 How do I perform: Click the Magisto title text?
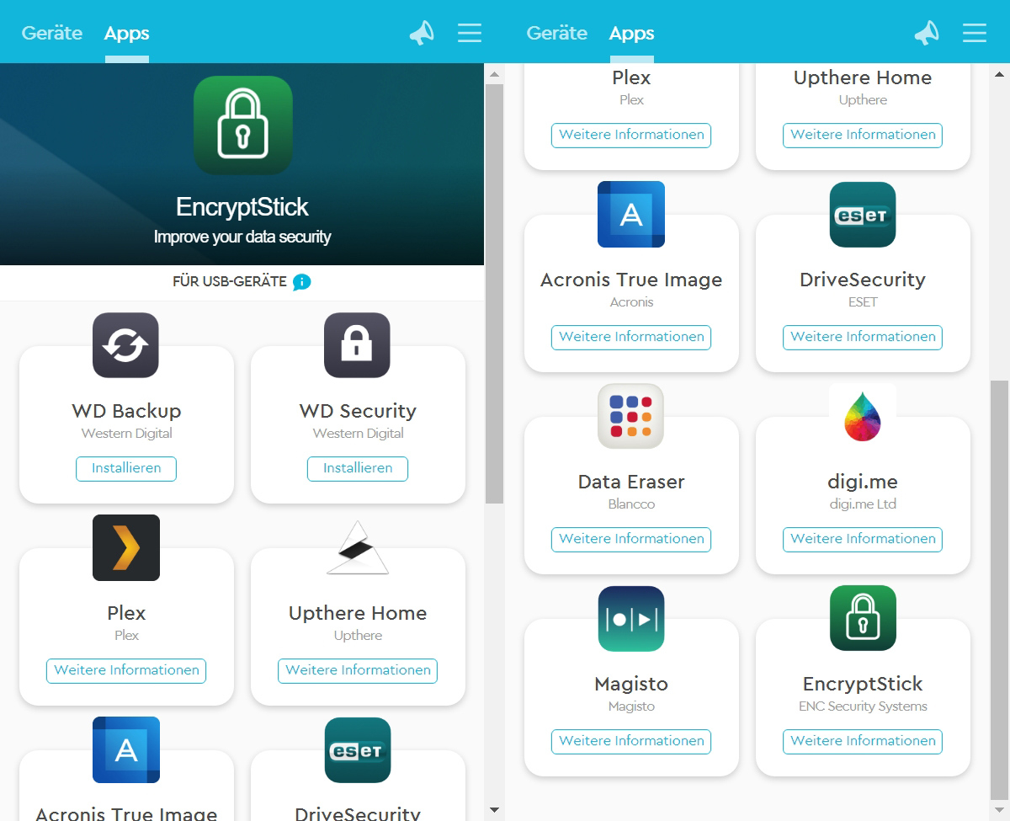coord(631,684)
